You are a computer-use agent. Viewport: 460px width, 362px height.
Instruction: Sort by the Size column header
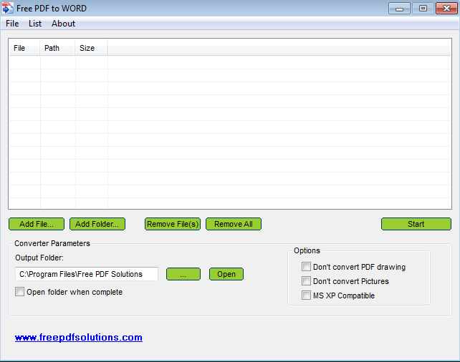point(91,48)
